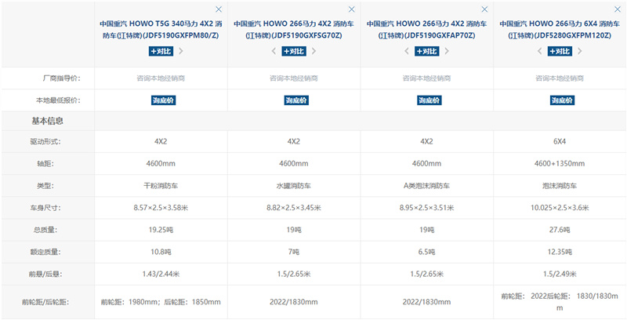Viewport: 627px width, 320px height.
Task: Open HOWO T5G 340马力 4X2 title link
Action: click(161, 28)
